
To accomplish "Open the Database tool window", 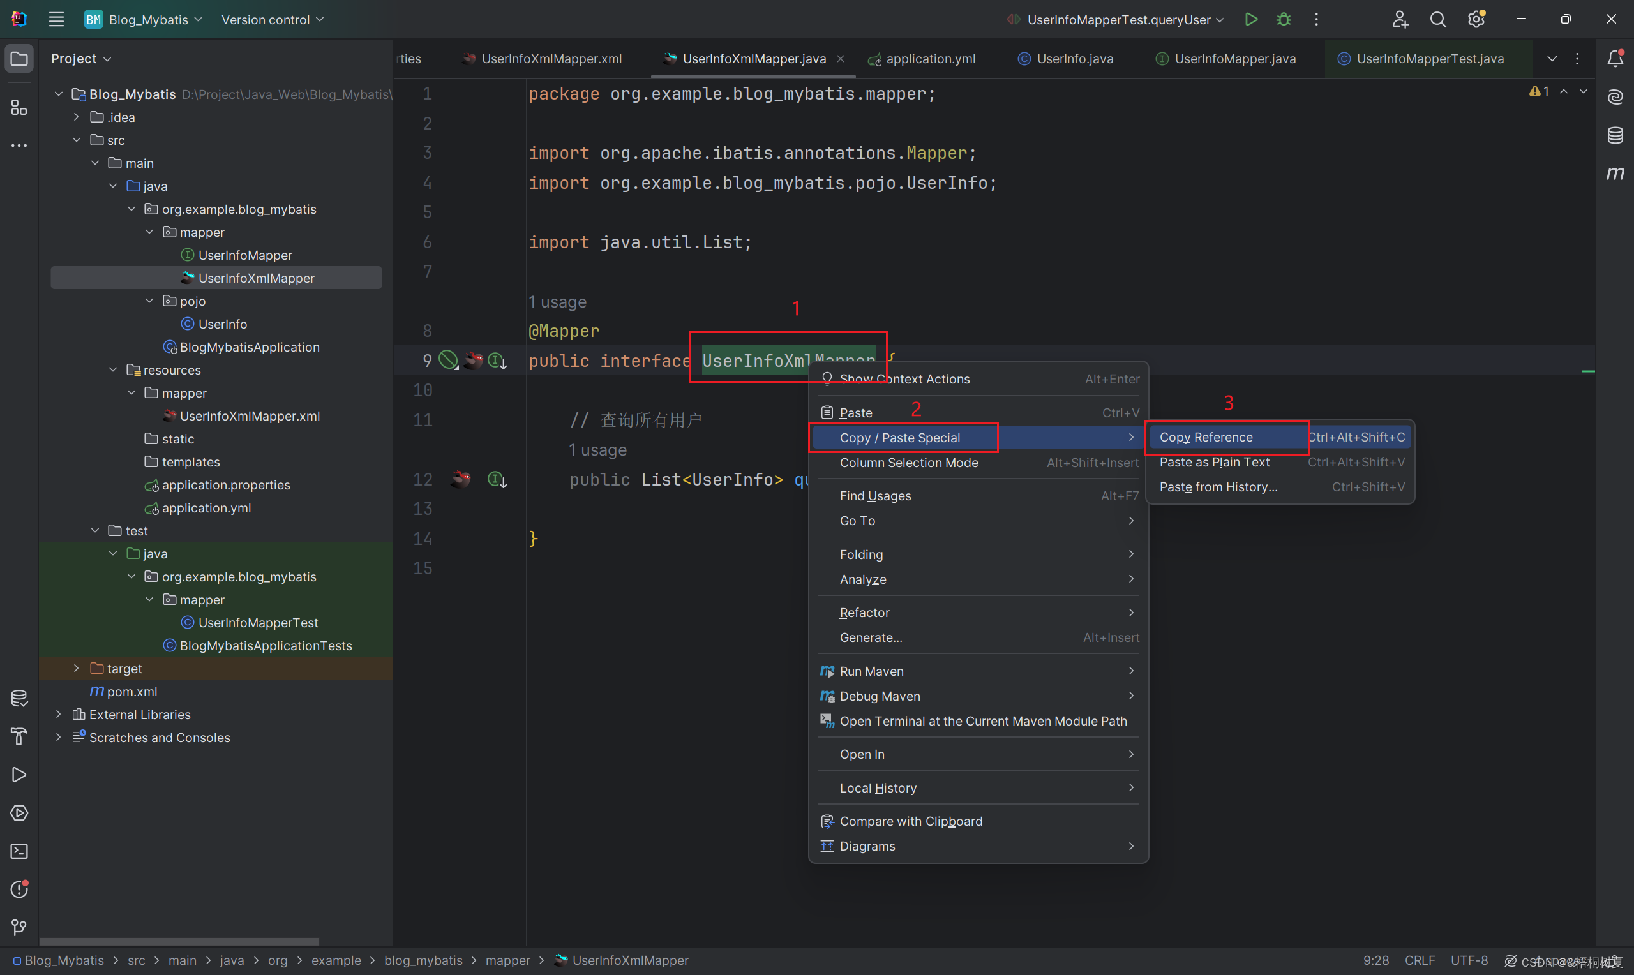I will click(1615, 135).
